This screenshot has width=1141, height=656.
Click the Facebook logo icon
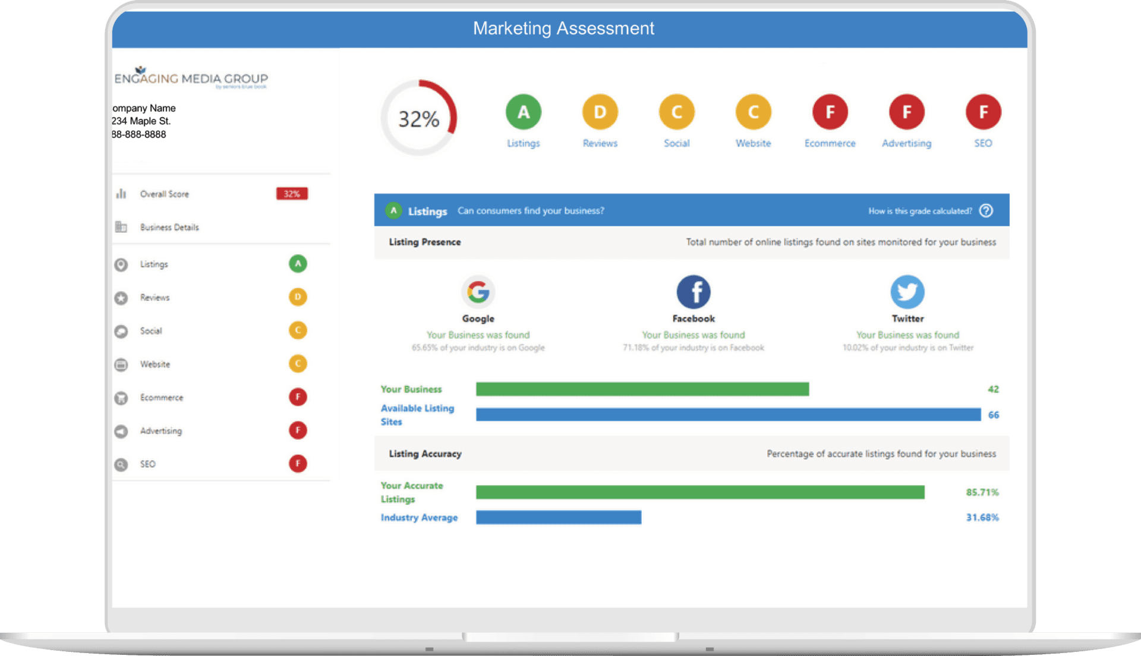pos(693,292)
